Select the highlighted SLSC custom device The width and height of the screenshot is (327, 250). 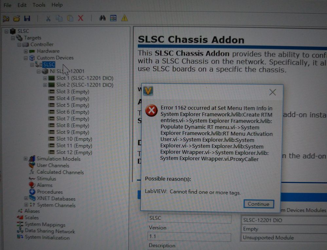click(49, 65)
